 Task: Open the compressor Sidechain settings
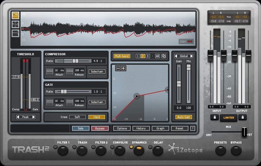pos(97,71)
